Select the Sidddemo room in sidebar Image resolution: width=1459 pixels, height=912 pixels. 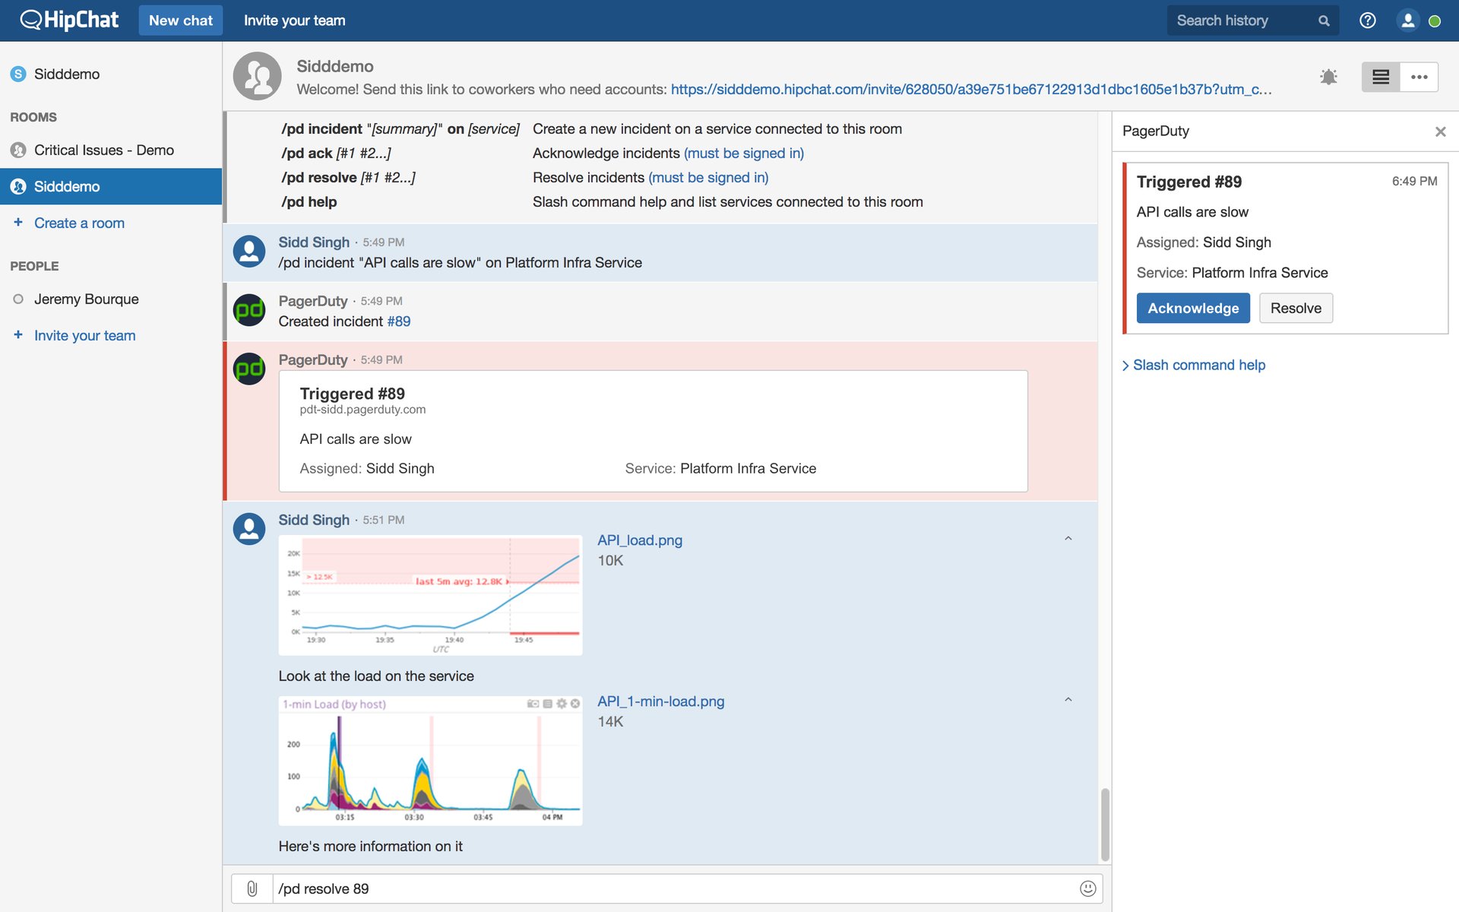pos(111,186)
